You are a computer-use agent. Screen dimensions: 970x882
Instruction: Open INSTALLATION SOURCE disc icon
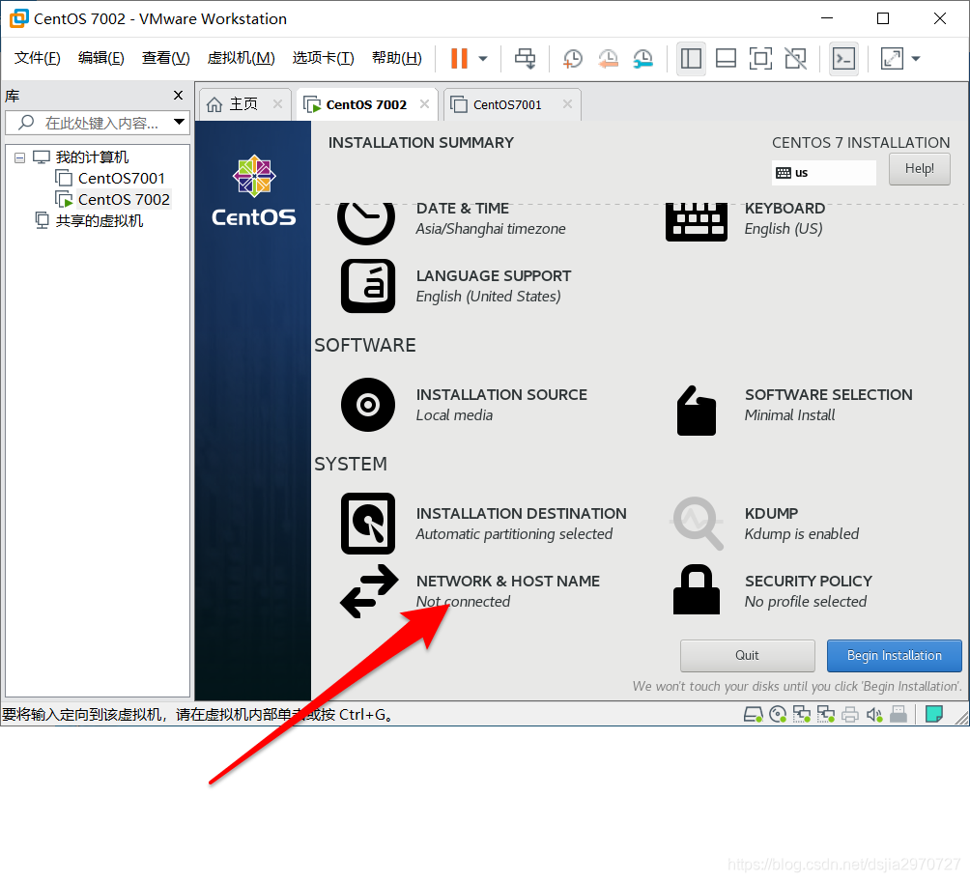(x=368, y=405)
